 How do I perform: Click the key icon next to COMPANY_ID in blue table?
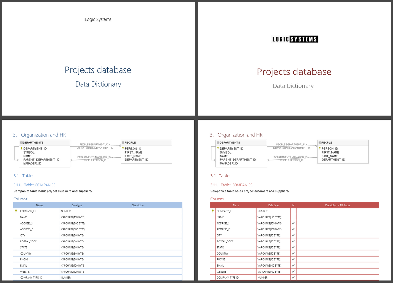click(16, 211)
